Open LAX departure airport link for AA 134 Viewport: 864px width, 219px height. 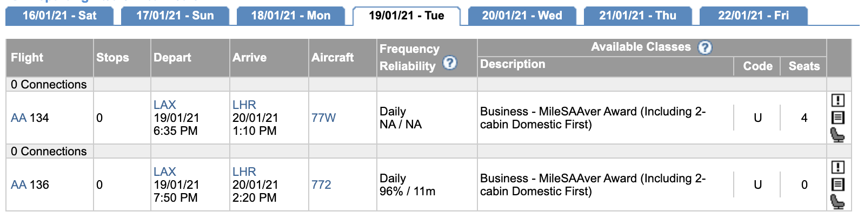[x=165, y=105]
